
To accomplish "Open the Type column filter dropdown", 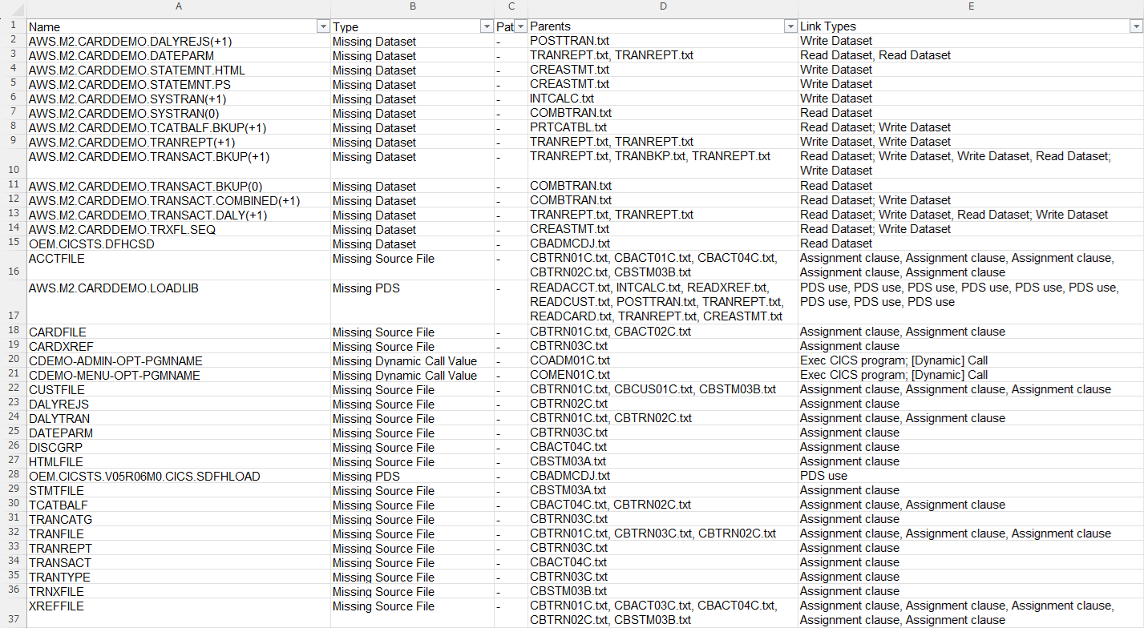I will click(487, 26).
